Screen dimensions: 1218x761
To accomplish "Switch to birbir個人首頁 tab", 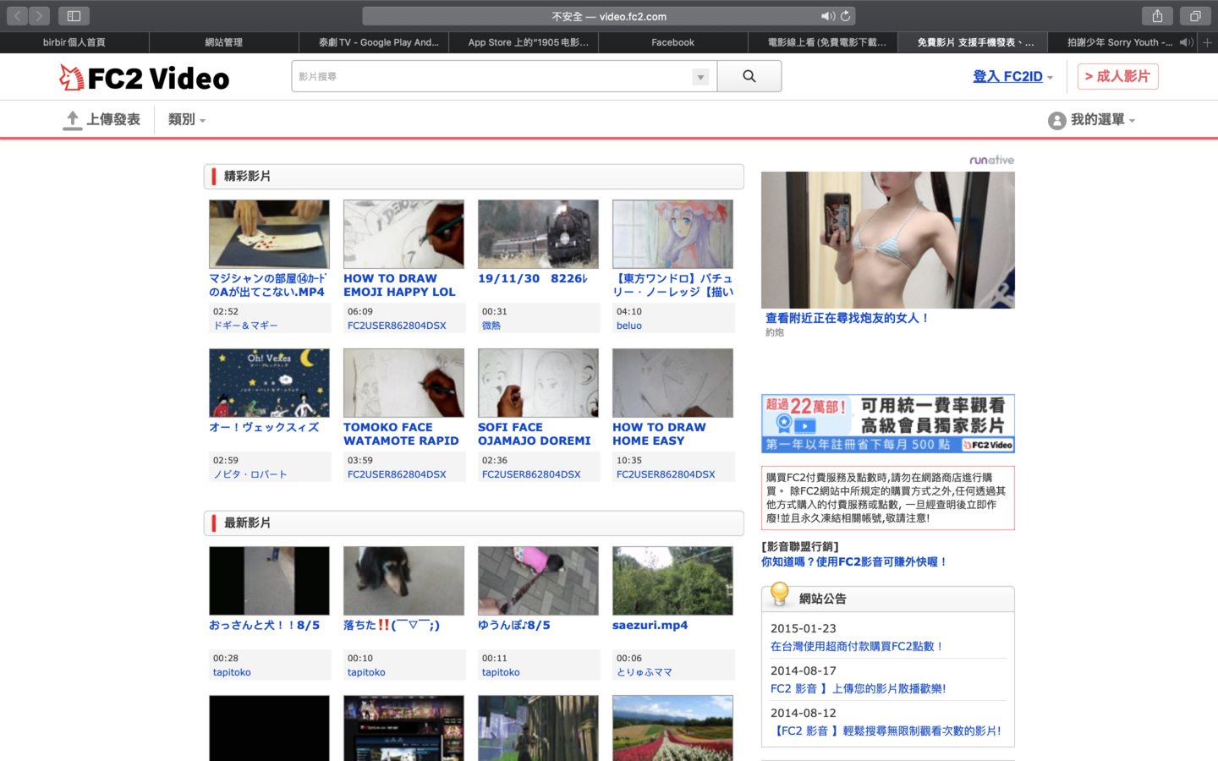I will pos(74,42).
